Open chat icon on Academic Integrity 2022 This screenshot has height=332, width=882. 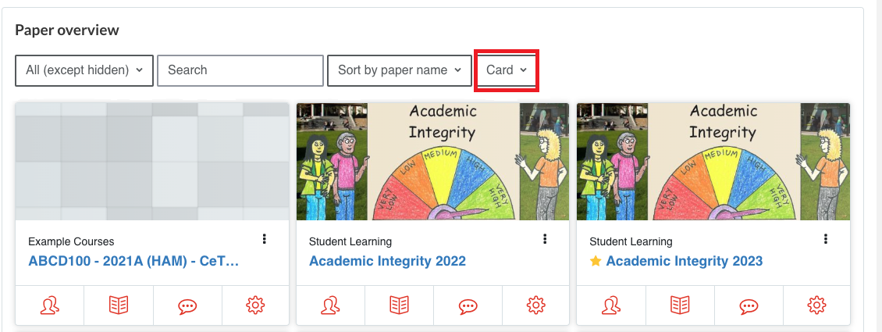tap(468, 306)
